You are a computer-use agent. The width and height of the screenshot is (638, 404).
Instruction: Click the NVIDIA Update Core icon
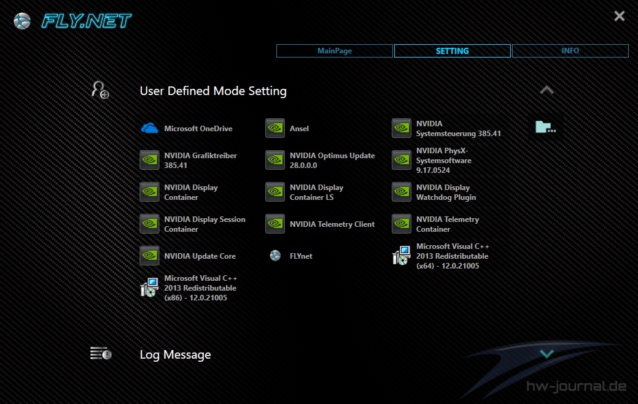pos(149,256)
